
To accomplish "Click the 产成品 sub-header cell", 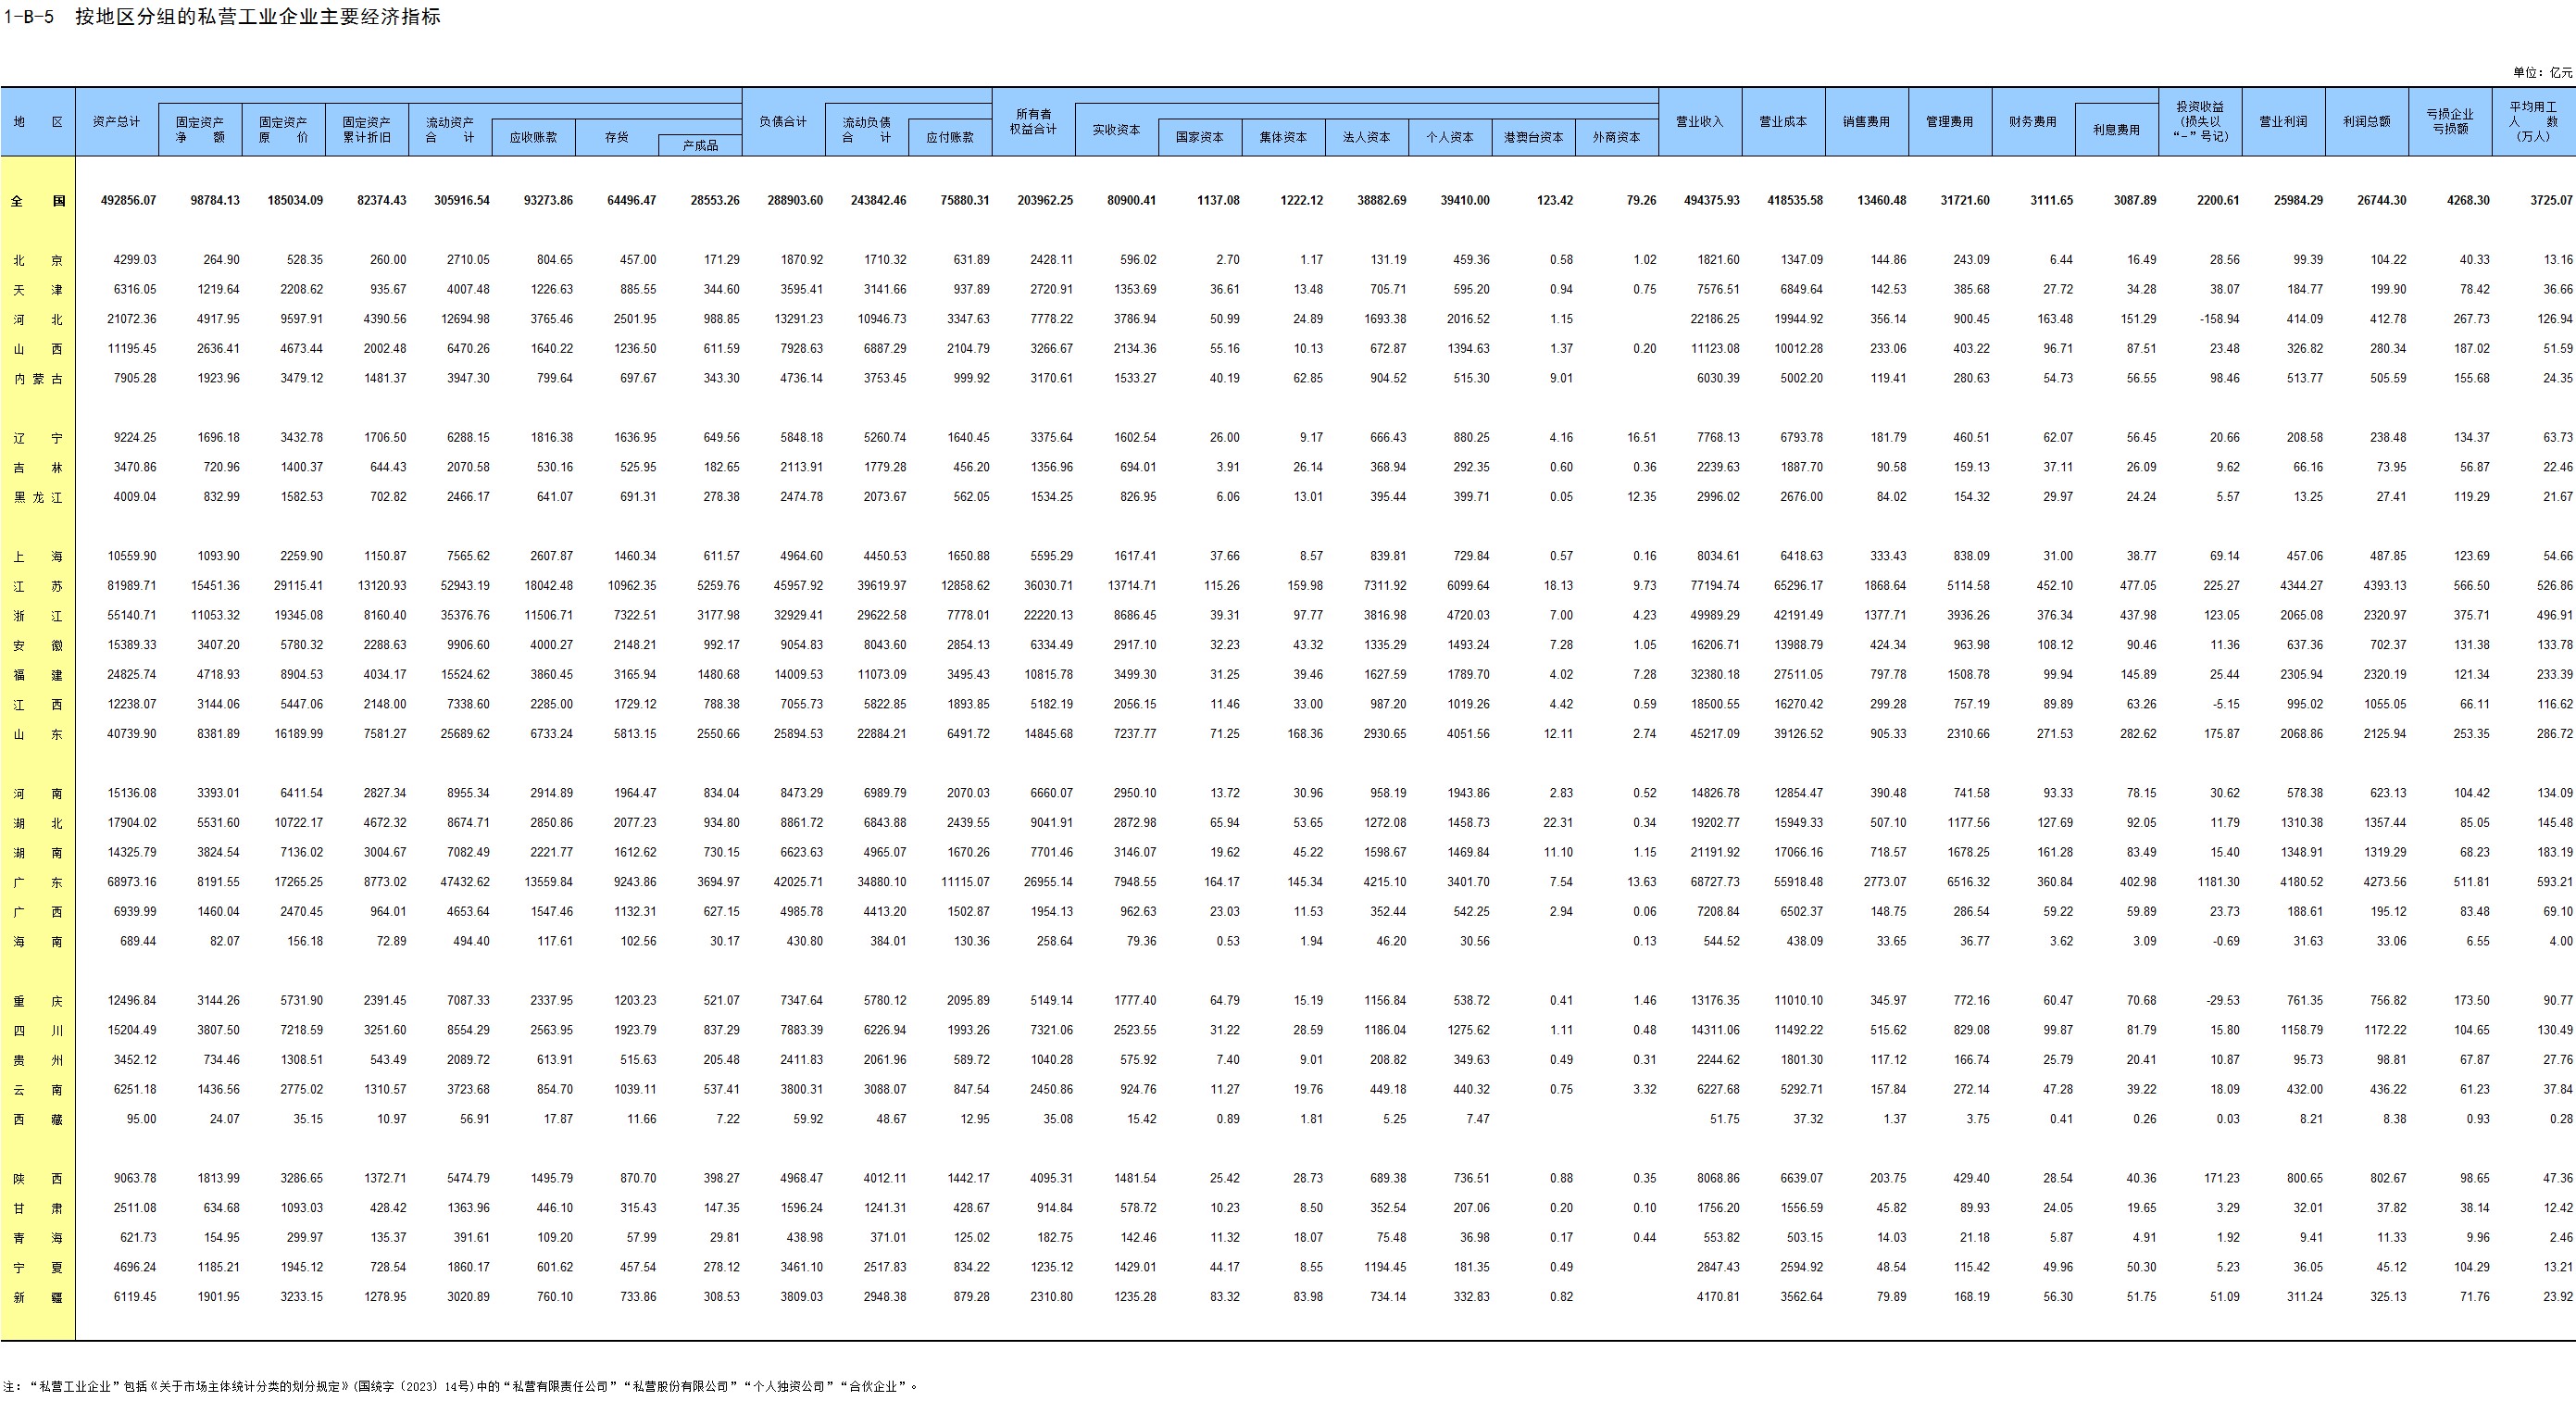I will (x=700, y=145).
